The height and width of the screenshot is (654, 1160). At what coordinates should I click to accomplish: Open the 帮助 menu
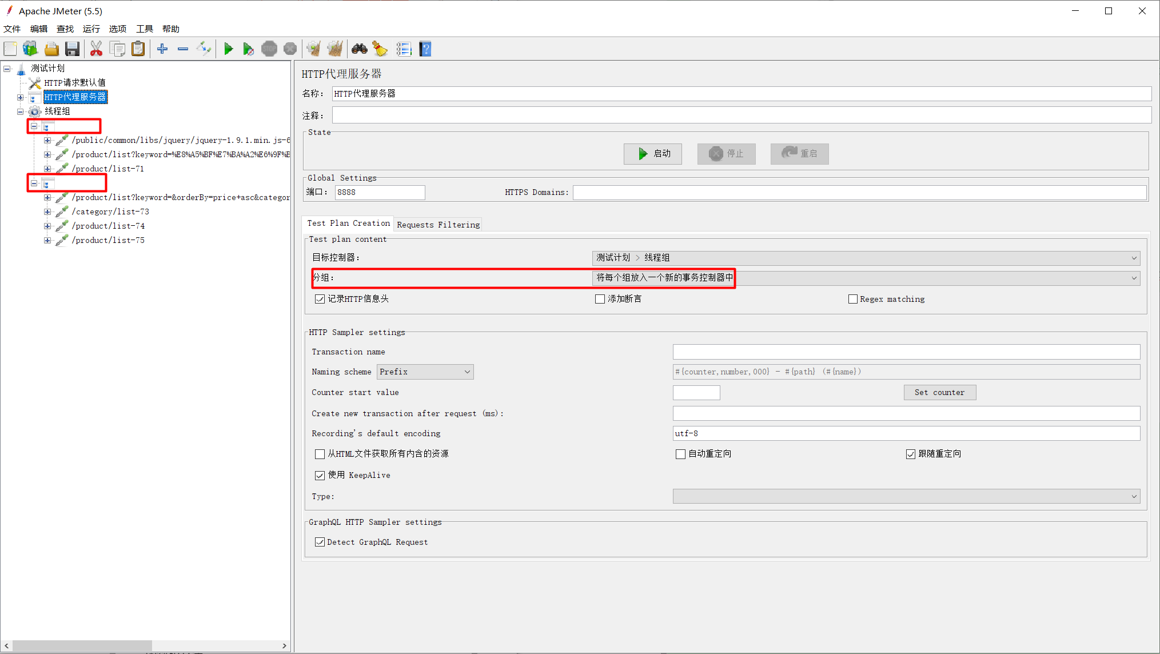[170, 29]
